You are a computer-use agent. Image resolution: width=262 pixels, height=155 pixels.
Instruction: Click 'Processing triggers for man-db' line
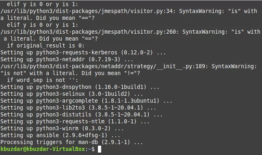click(x=71, y=142)
